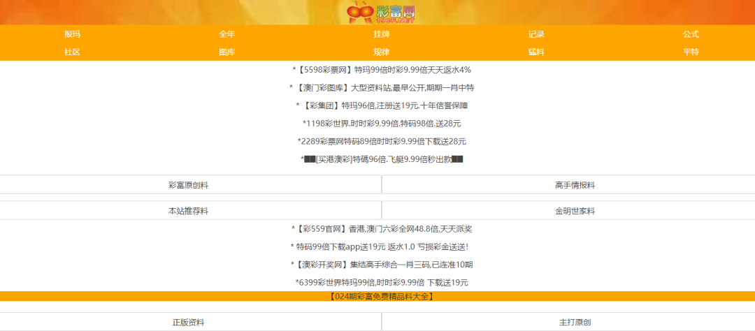This screenshot has width=755, height=331.
Task: Select the 主打原创 button
Action: [568, 323]
